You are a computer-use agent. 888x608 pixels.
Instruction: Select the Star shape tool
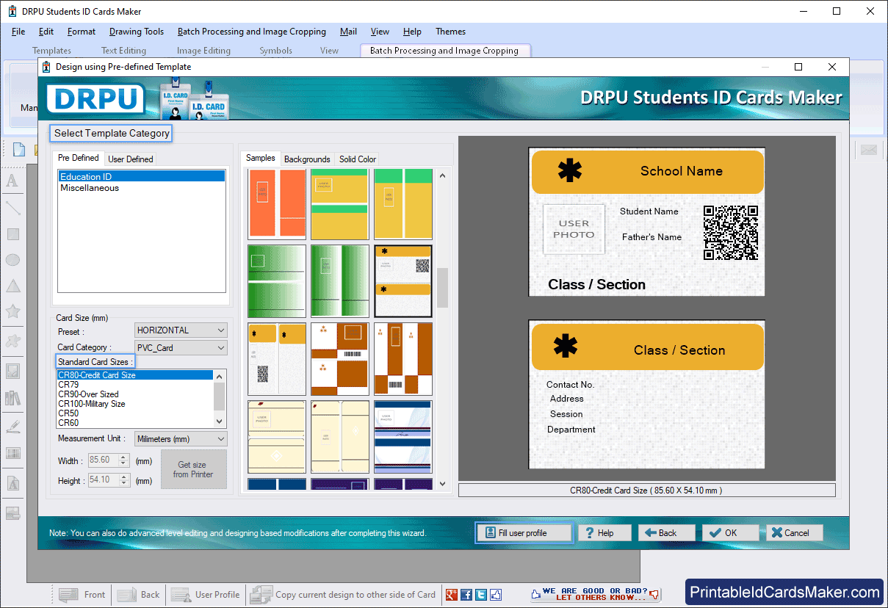point(12,311)
